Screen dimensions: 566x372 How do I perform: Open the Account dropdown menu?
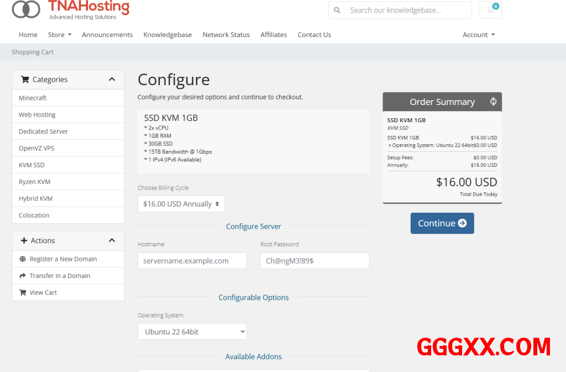click(x=478, y=35)
